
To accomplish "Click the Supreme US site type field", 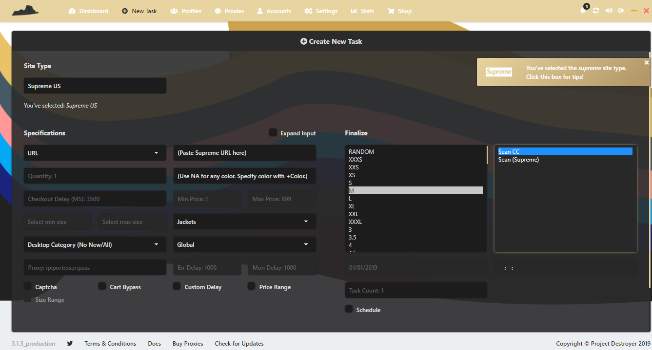I will [95, 86].
